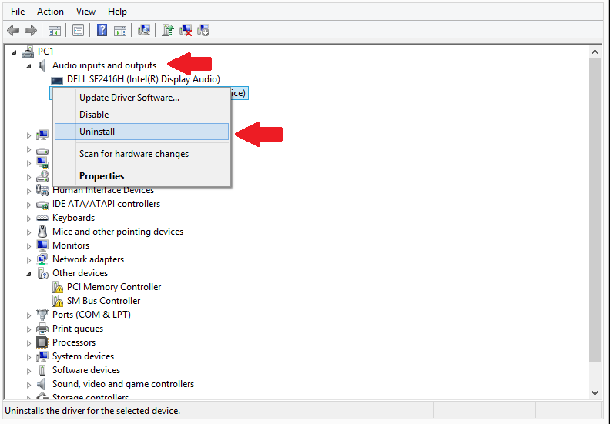610x424 pixels.
Task: Expand the Keyboards node
Action: [x=28, y=219]
